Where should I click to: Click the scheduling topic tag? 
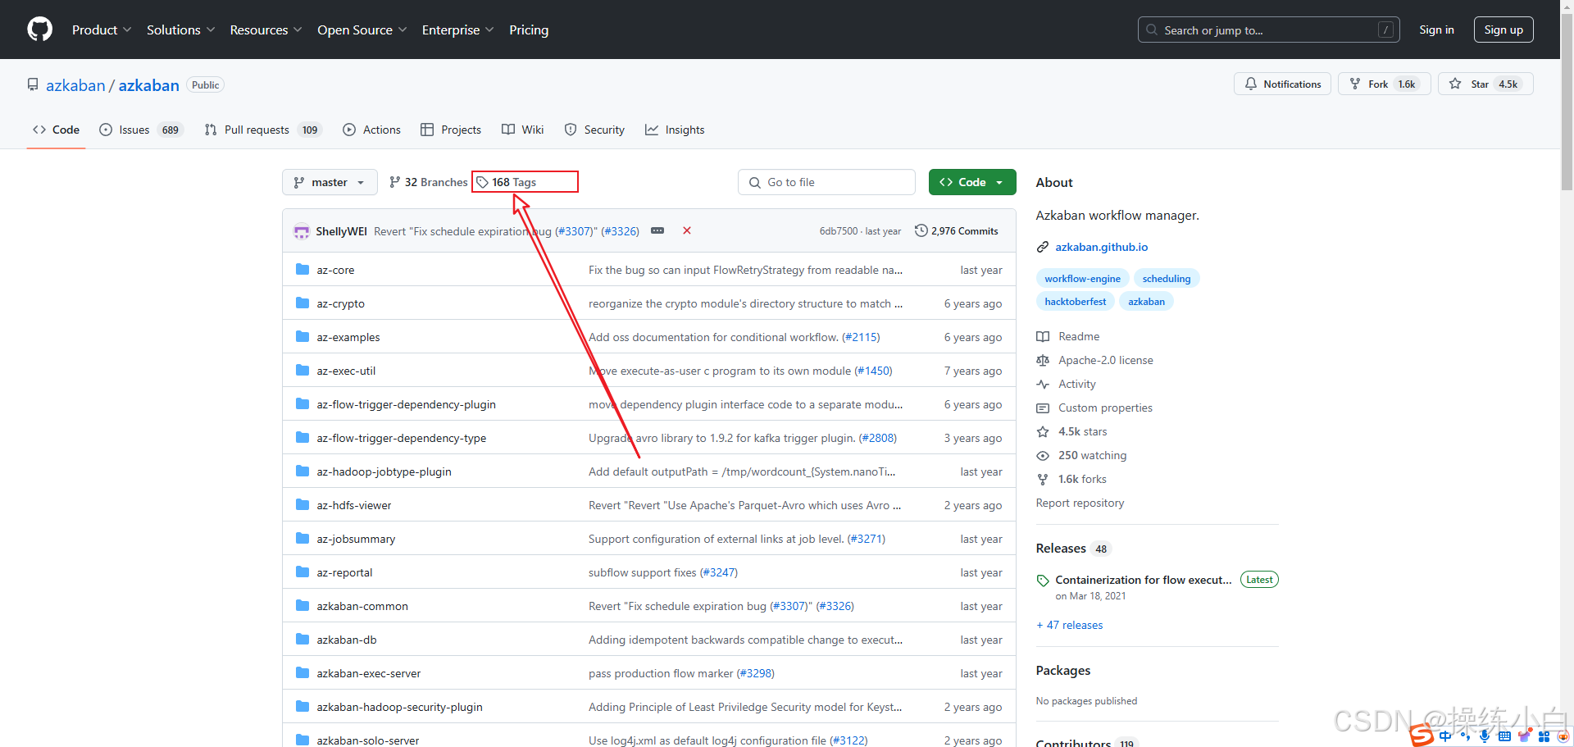click(x=1167, y=279)
